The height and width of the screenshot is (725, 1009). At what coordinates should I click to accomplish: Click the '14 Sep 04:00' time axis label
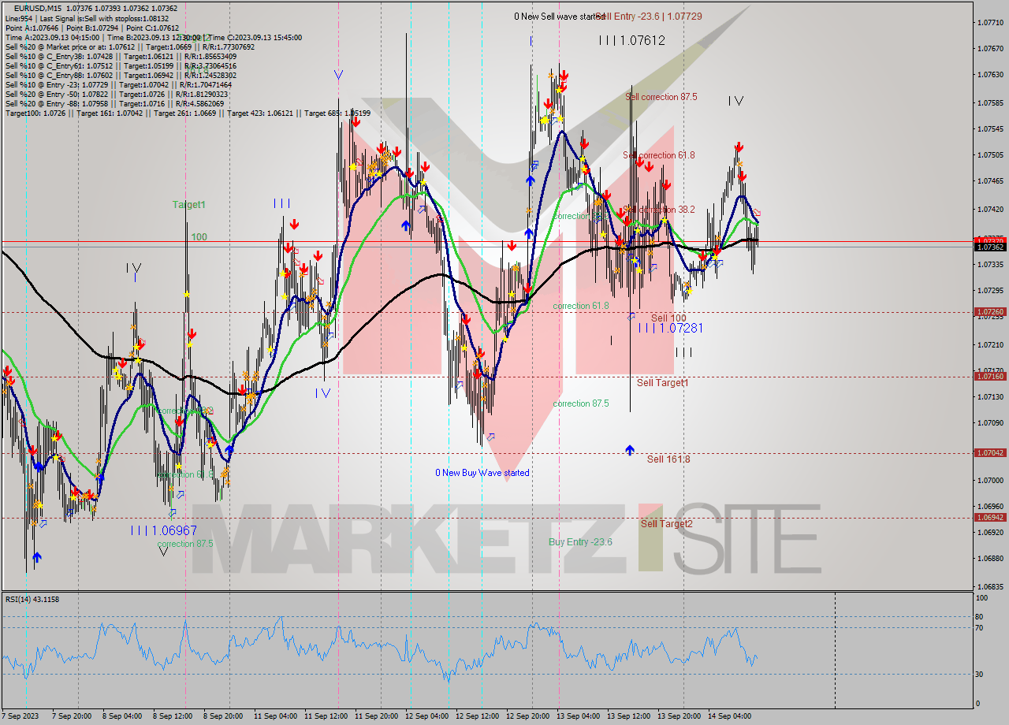(x=729, y=716)
